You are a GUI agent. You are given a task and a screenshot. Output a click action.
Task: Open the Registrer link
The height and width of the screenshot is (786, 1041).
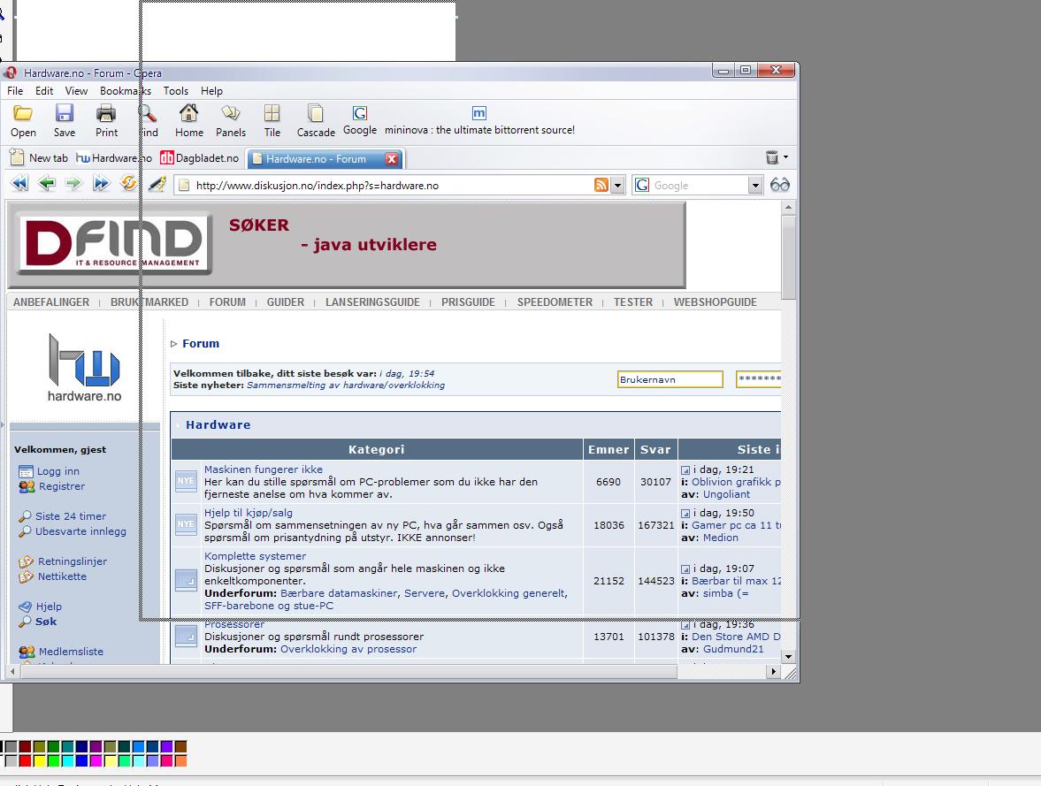pos(62,486)
